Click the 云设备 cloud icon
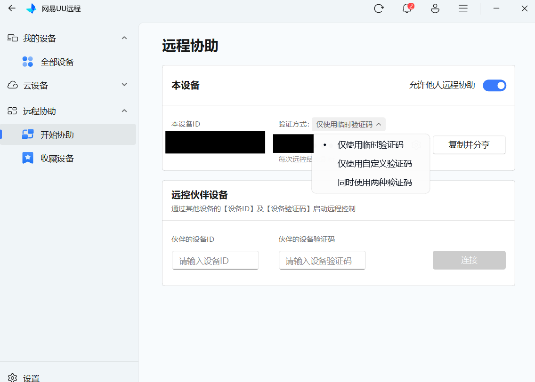 pyautogui.click(x=13, y=85)
